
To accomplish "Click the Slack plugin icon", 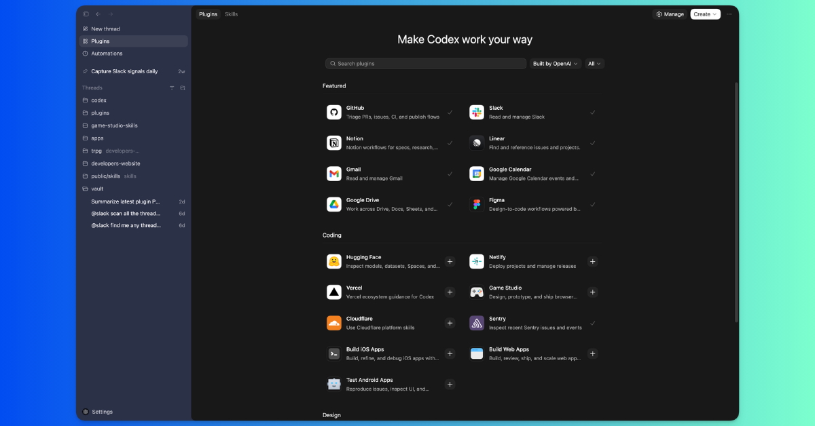I will 477,112.
